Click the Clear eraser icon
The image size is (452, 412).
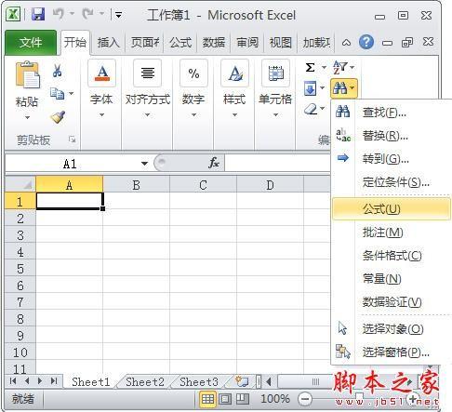(311, 109)
